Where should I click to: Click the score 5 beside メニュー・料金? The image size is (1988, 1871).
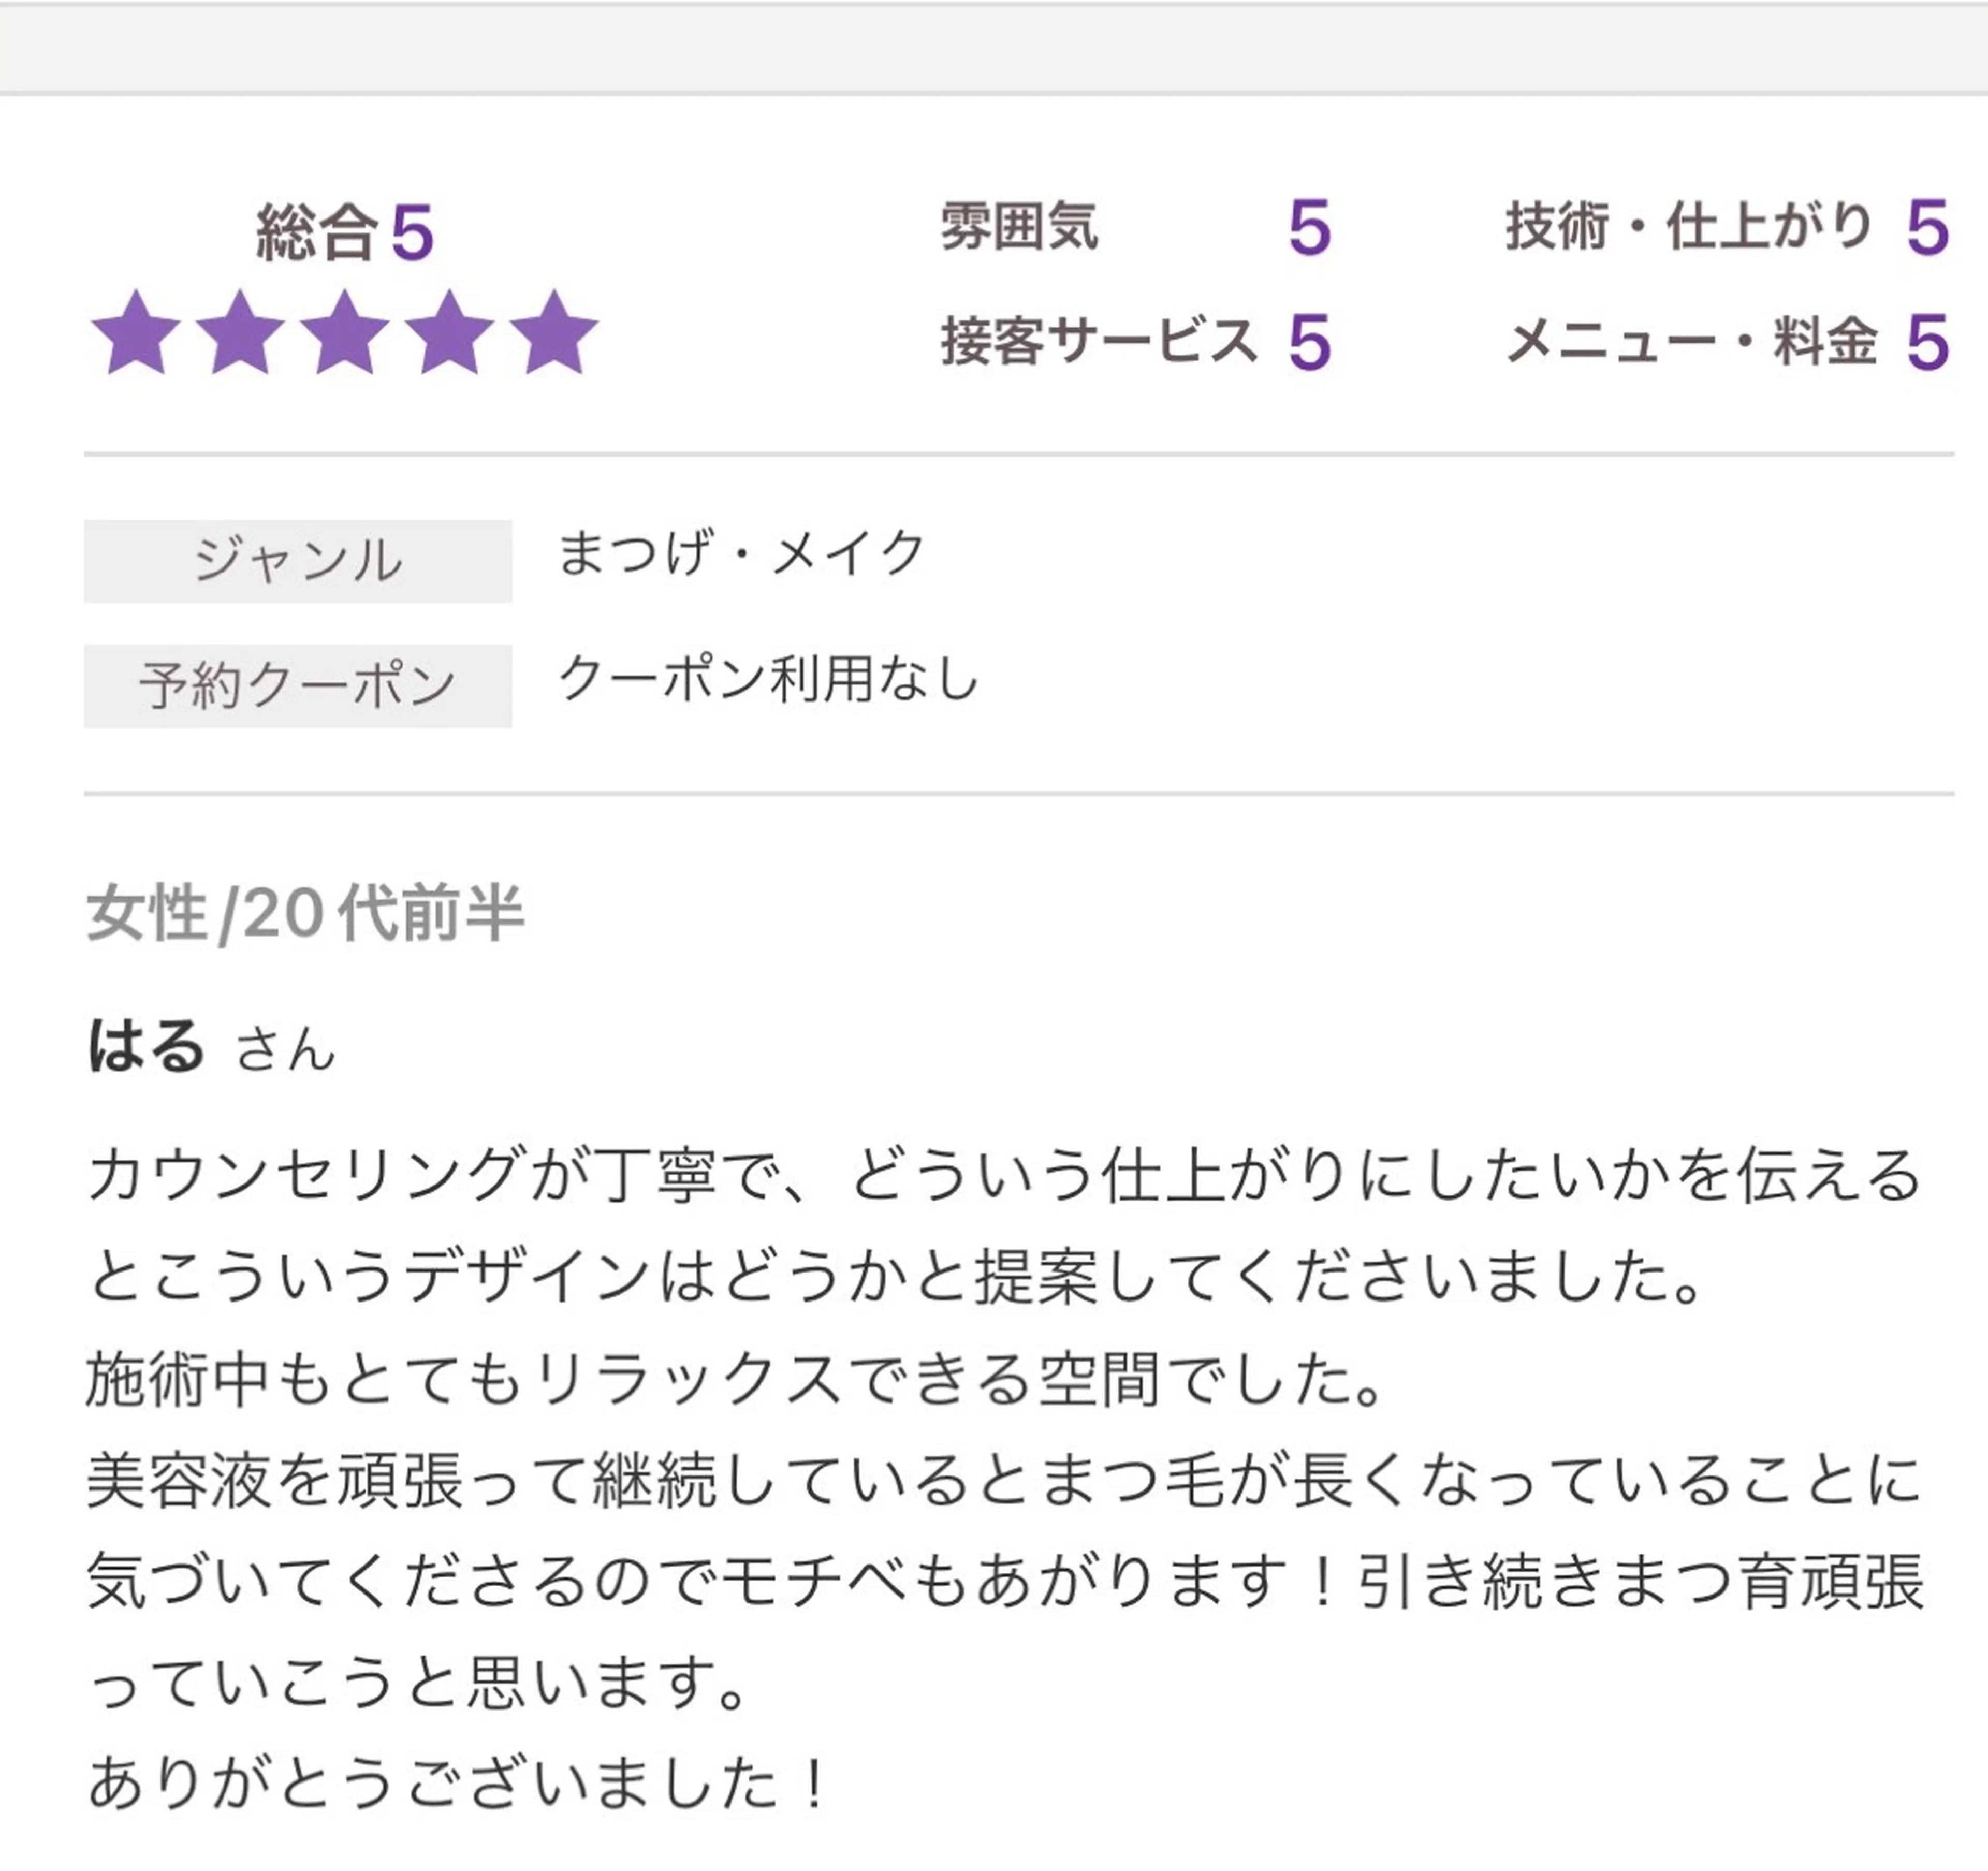tap(1927, 343)
